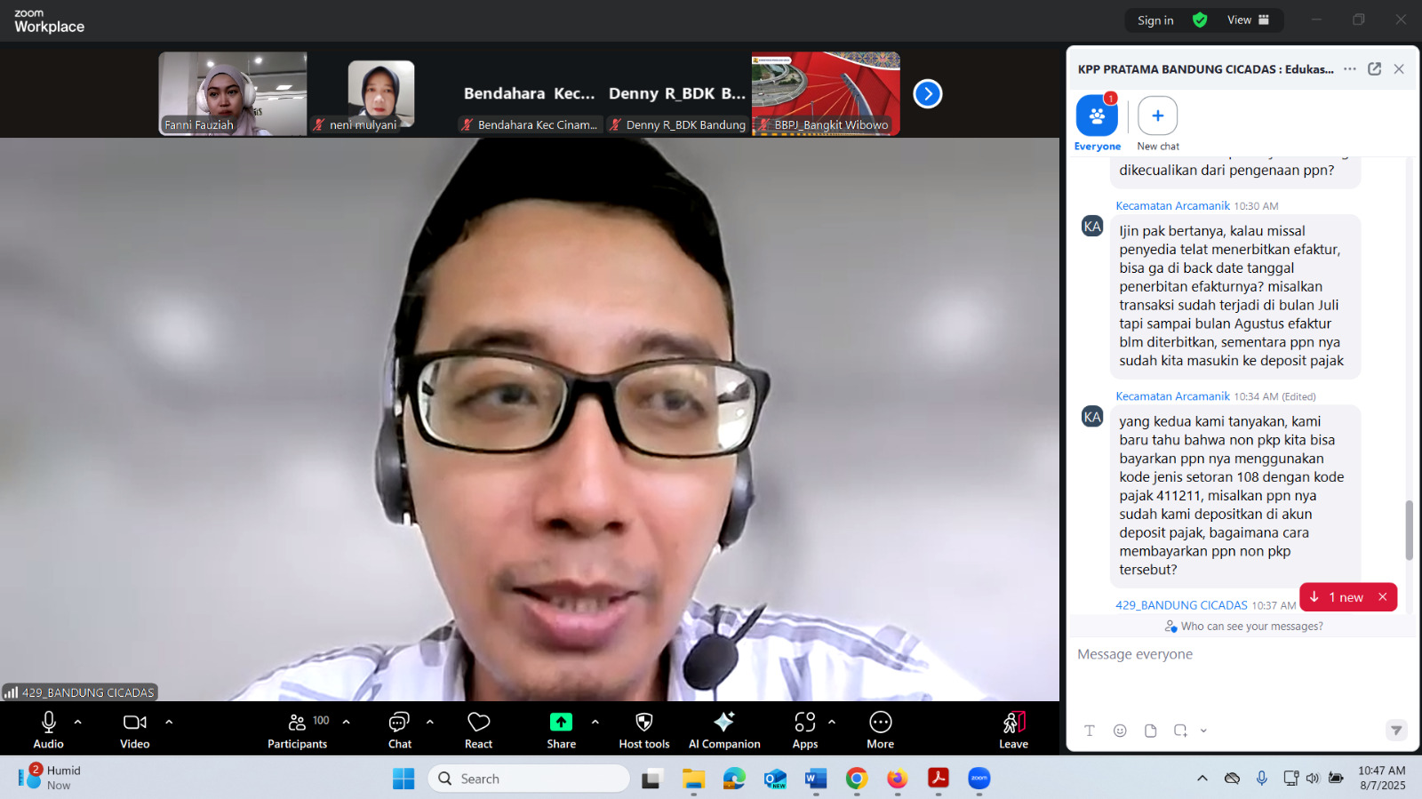
Task: Open the View layout dropdown
Action: 1249,20
